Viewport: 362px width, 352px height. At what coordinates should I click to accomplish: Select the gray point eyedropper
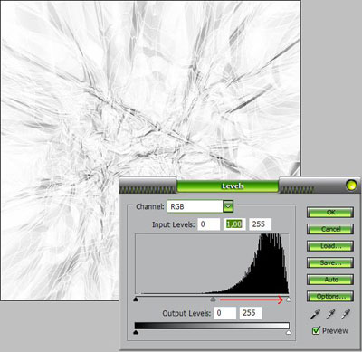click(x=330, y=314)
